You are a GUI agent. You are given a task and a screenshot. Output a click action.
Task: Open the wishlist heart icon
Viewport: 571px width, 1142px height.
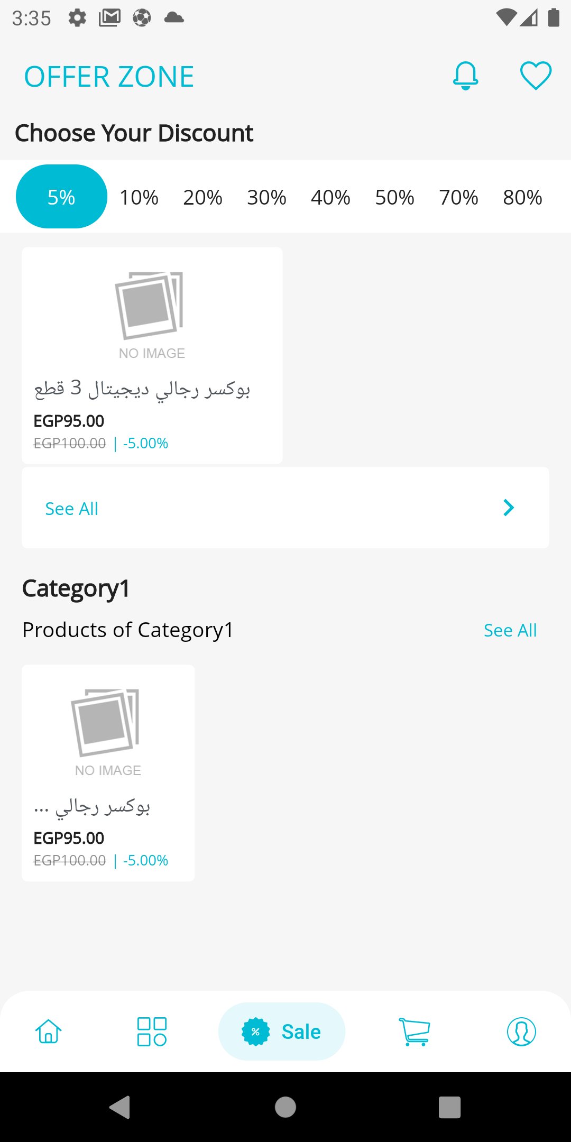(x=536, y=76)
